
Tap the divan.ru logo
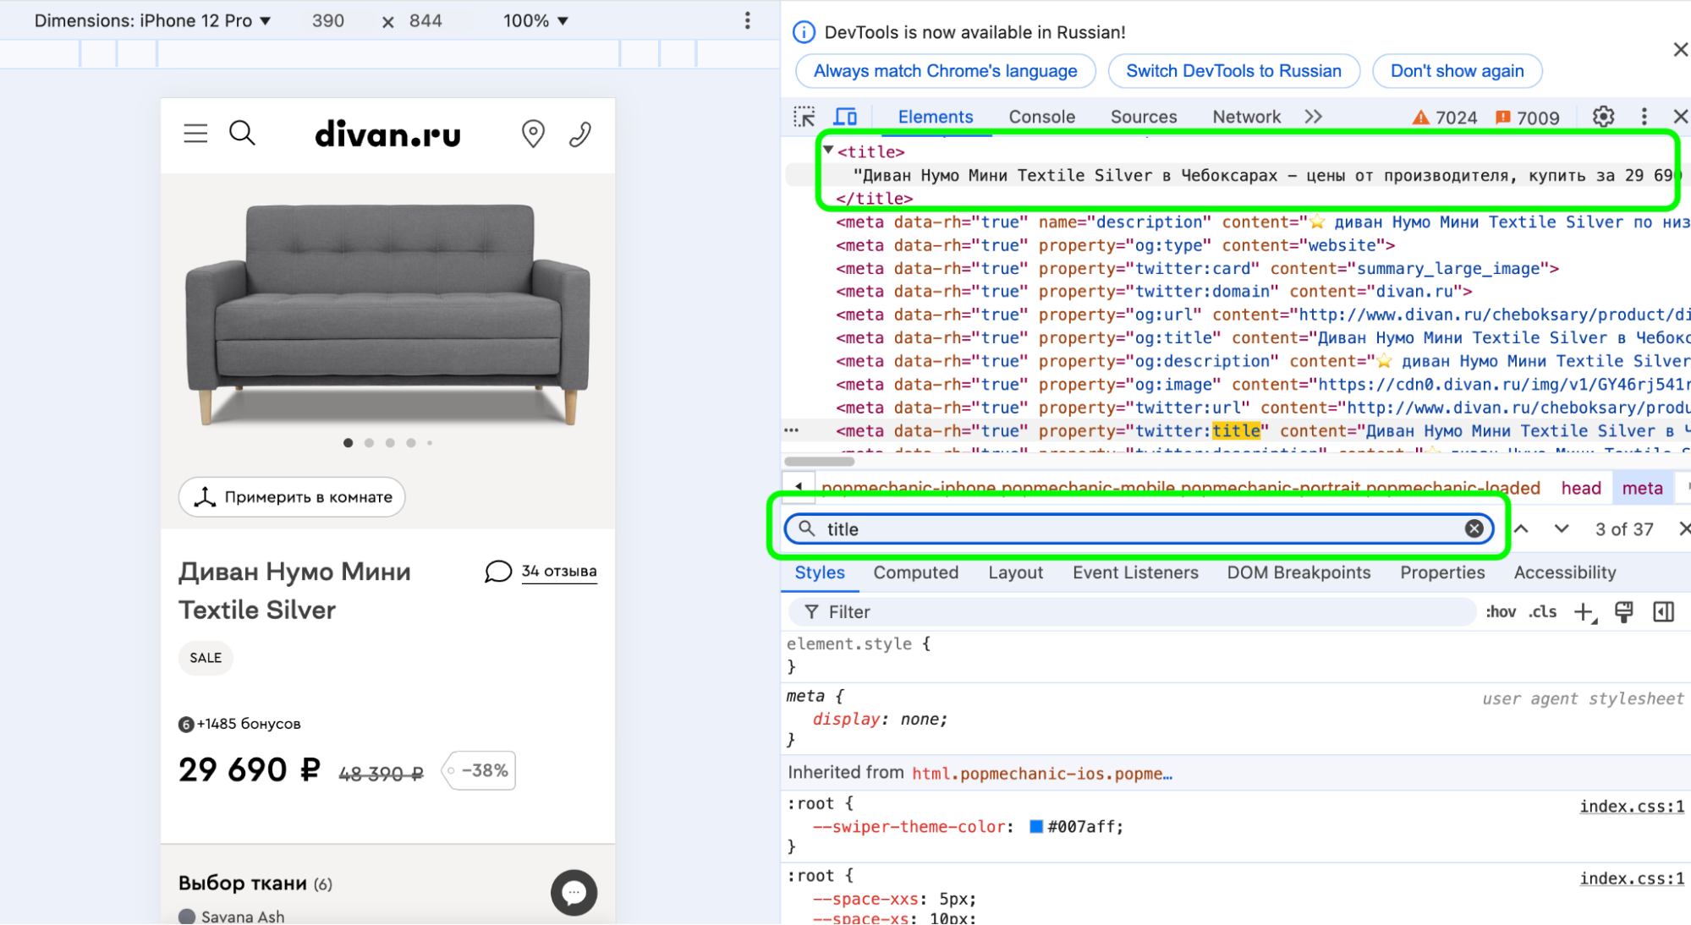pos(387,134)
